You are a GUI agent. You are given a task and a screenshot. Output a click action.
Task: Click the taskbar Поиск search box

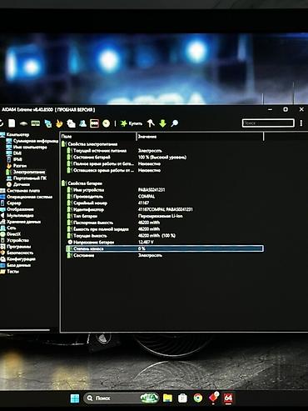(121, 398)
